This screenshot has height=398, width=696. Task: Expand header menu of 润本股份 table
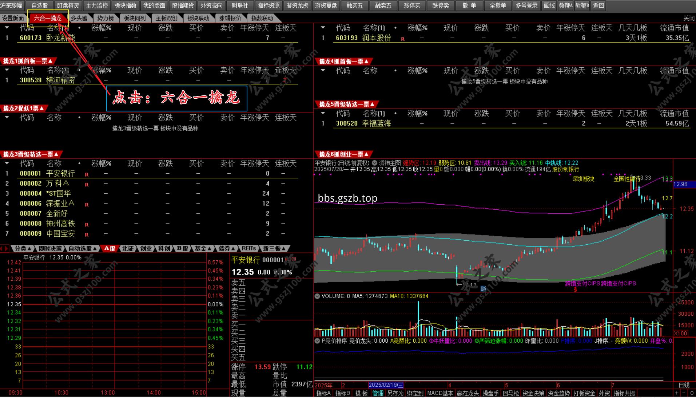(x=323, y=28)
